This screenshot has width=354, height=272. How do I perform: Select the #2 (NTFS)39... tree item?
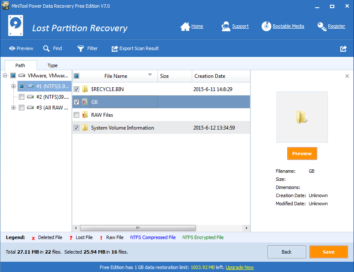point(53,97)
